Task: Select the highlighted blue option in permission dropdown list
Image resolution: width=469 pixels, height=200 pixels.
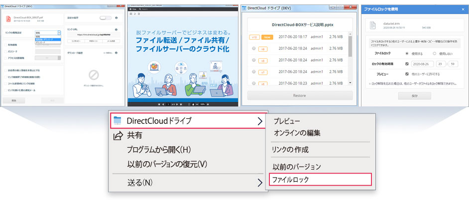Action: (48, 39)
